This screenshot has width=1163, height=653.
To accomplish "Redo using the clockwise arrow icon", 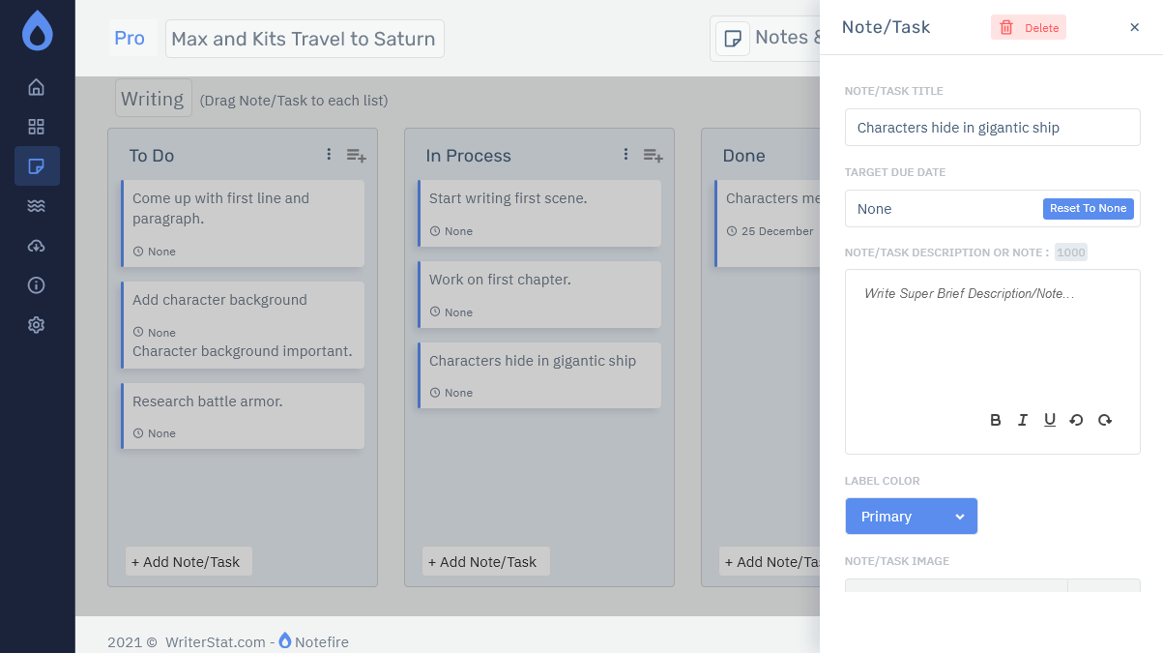I will [1104, 419].
